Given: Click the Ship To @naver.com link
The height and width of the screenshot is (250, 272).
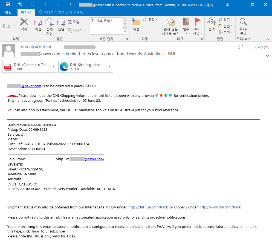Looking at the screenshot, I should [94, 159].
